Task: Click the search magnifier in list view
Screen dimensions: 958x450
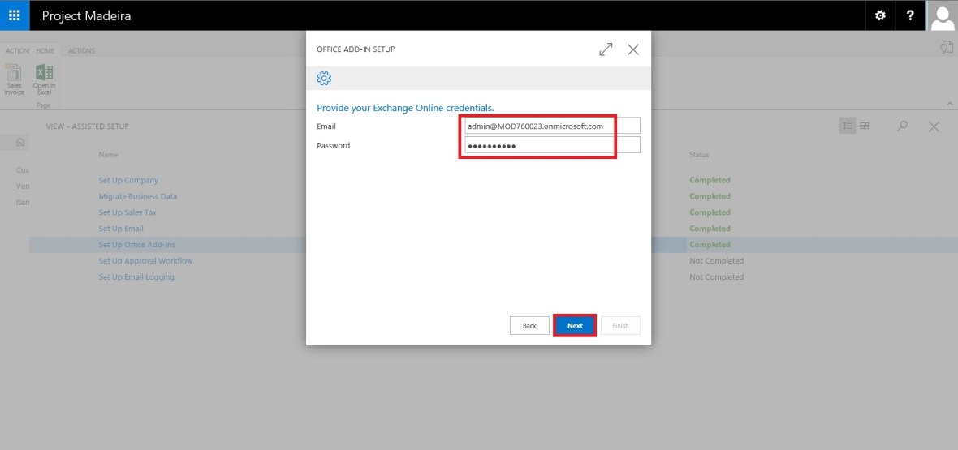Action: tap(903, 126)
